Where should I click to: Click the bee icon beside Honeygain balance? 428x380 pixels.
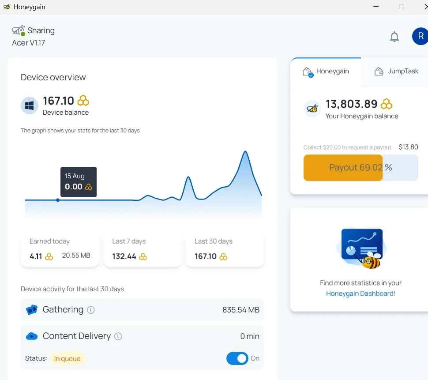coord(312,109)
